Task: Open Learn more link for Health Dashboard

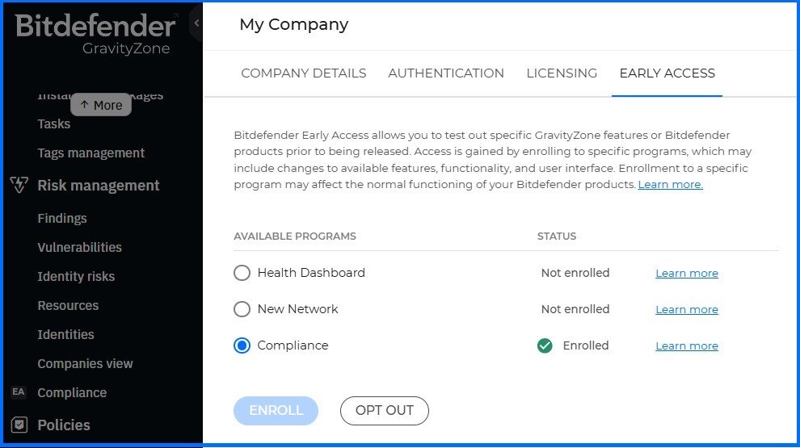Action: [x=687, y=273]
